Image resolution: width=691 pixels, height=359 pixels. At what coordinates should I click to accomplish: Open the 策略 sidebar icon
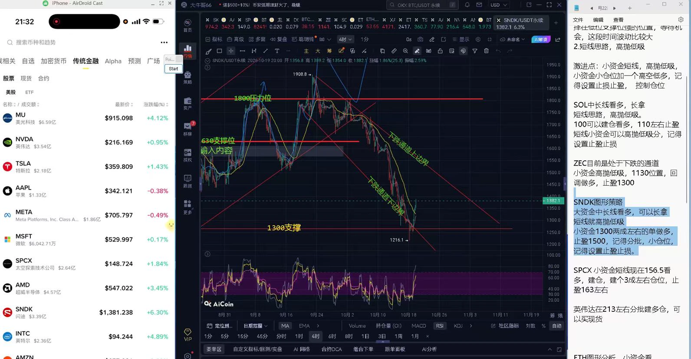pos(188,77)
